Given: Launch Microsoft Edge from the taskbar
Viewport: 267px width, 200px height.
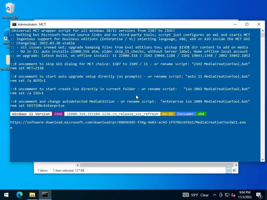Looking at the screenshot, I should point(19,195).
